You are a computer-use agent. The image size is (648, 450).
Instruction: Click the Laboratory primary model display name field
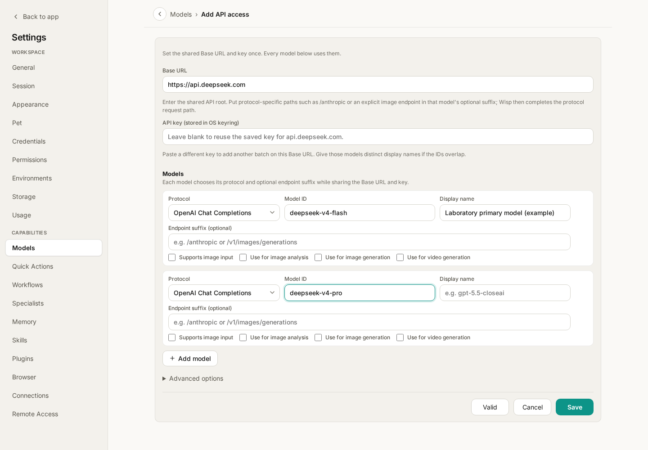tap(505, 213)
